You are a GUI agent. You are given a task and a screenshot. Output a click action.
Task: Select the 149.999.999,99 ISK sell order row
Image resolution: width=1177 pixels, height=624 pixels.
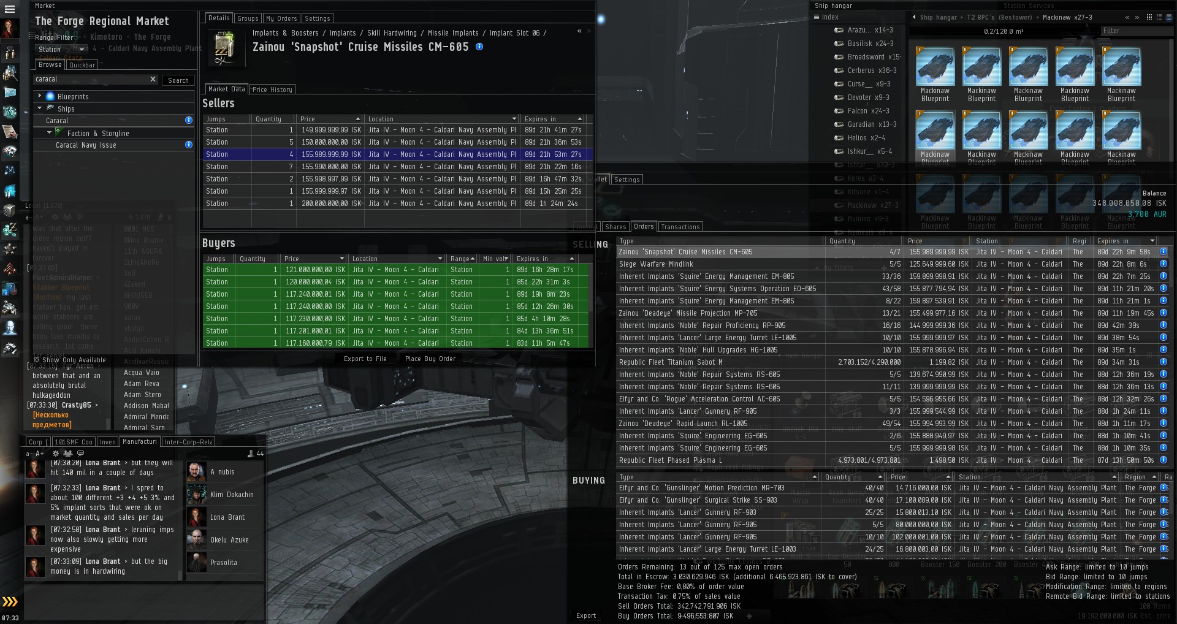pos(398,130)
